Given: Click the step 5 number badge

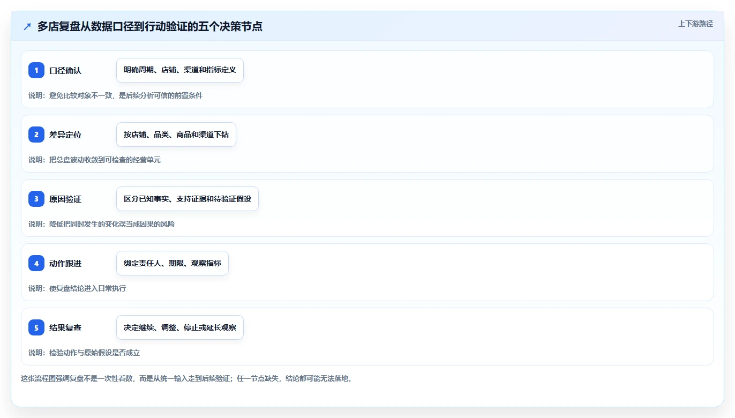Looking at the screenshot, I should click(x=36, y=327).
